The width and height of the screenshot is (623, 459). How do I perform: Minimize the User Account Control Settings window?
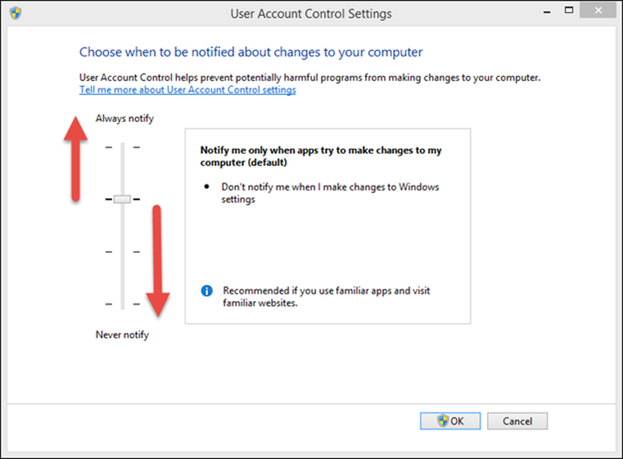[547, 12]
